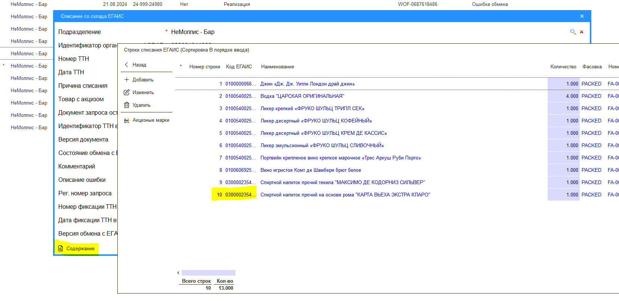Viewport: 619px width, 301px height.
Task: Click the Версия документа label
Action: coord(83,140)
